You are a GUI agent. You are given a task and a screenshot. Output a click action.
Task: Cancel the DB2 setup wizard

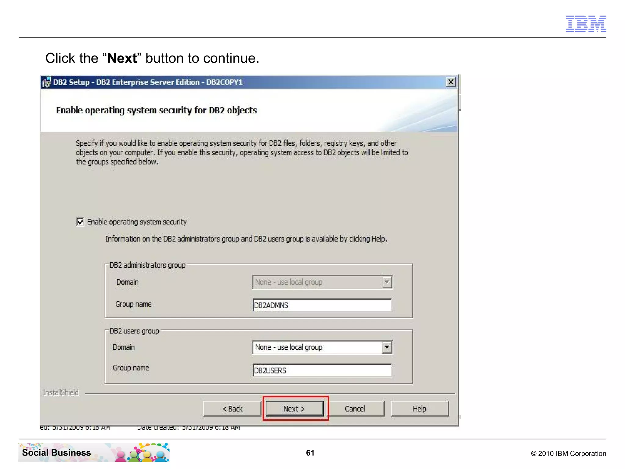(355, 409)
